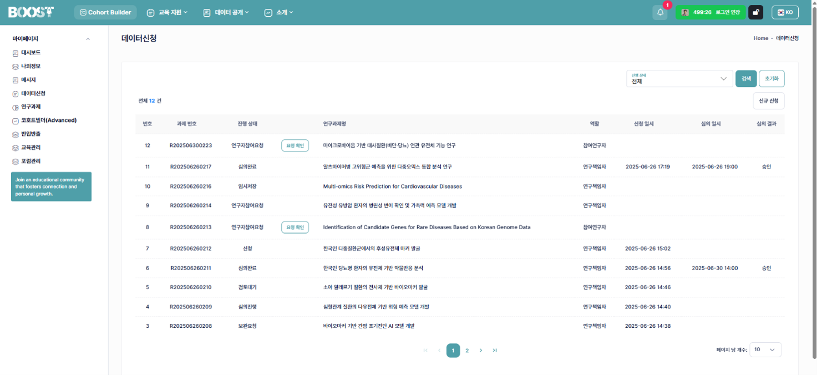Click the 보완요청 status in row 3

(247, 326)
